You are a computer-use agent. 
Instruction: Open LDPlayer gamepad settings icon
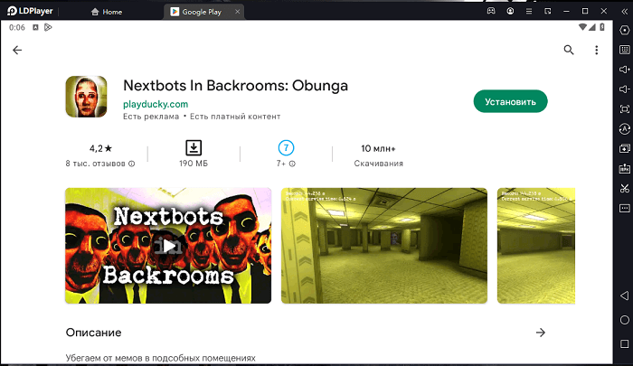(x=491, y=11)
